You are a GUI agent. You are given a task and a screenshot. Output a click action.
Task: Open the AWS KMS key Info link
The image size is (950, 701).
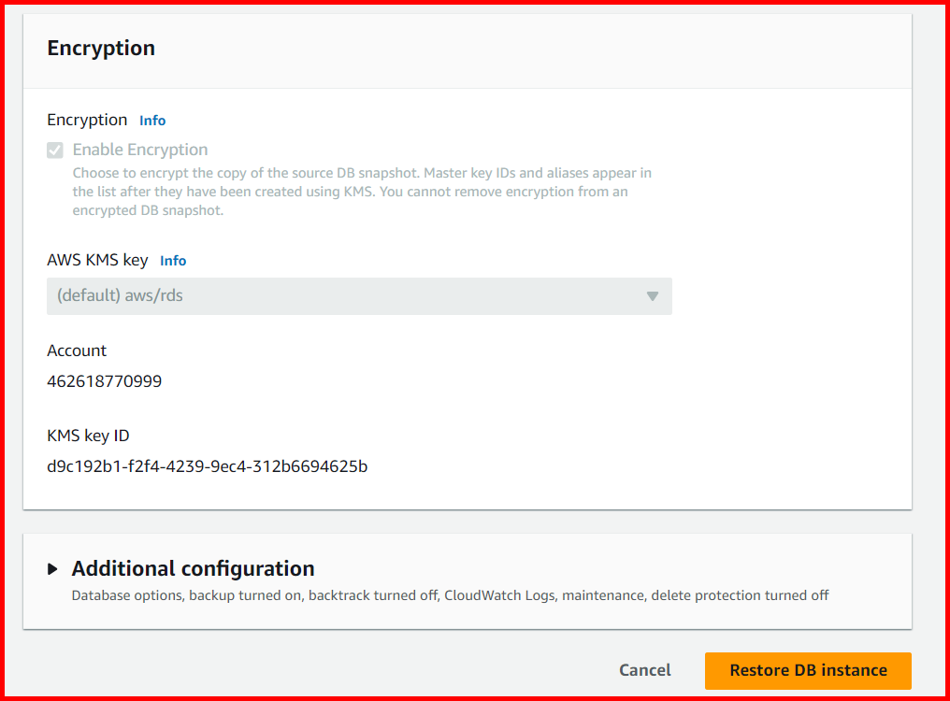click(x=173, y=260)
